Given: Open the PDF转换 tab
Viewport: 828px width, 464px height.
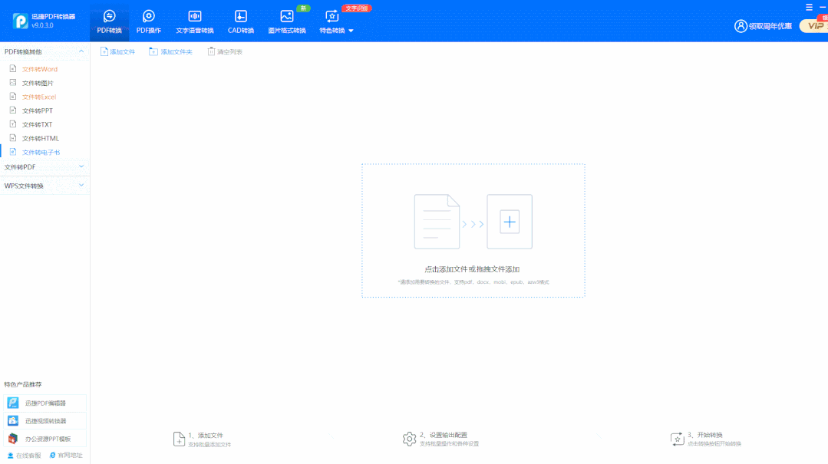Looking at the screenshot, I should pyautogui.click(x=109, y=23).
